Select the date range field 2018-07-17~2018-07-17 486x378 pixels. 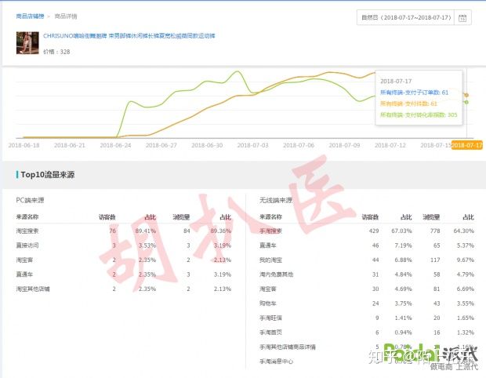pyautogui.click(x=406, y=17)
